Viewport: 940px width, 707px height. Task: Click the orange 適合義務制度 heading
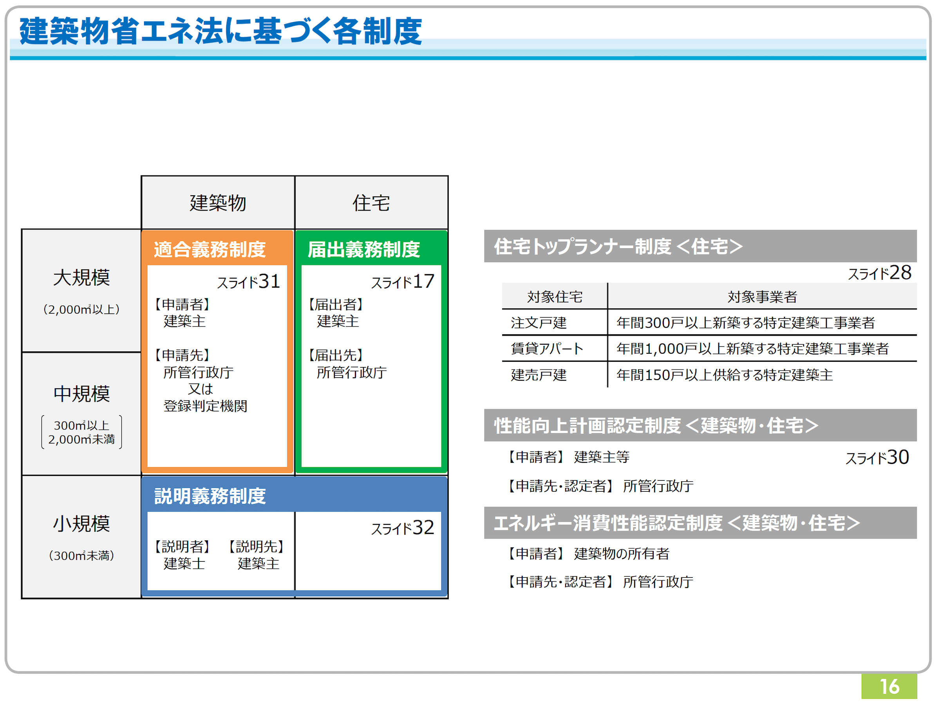(x=210, y=249)
